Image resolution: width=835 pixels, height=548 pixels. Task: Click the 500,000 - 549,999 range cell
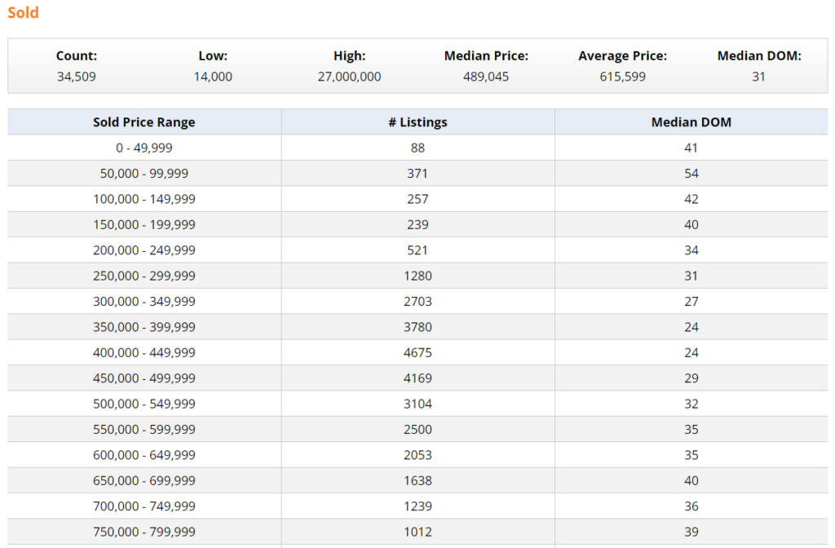(x=144, y=404)
